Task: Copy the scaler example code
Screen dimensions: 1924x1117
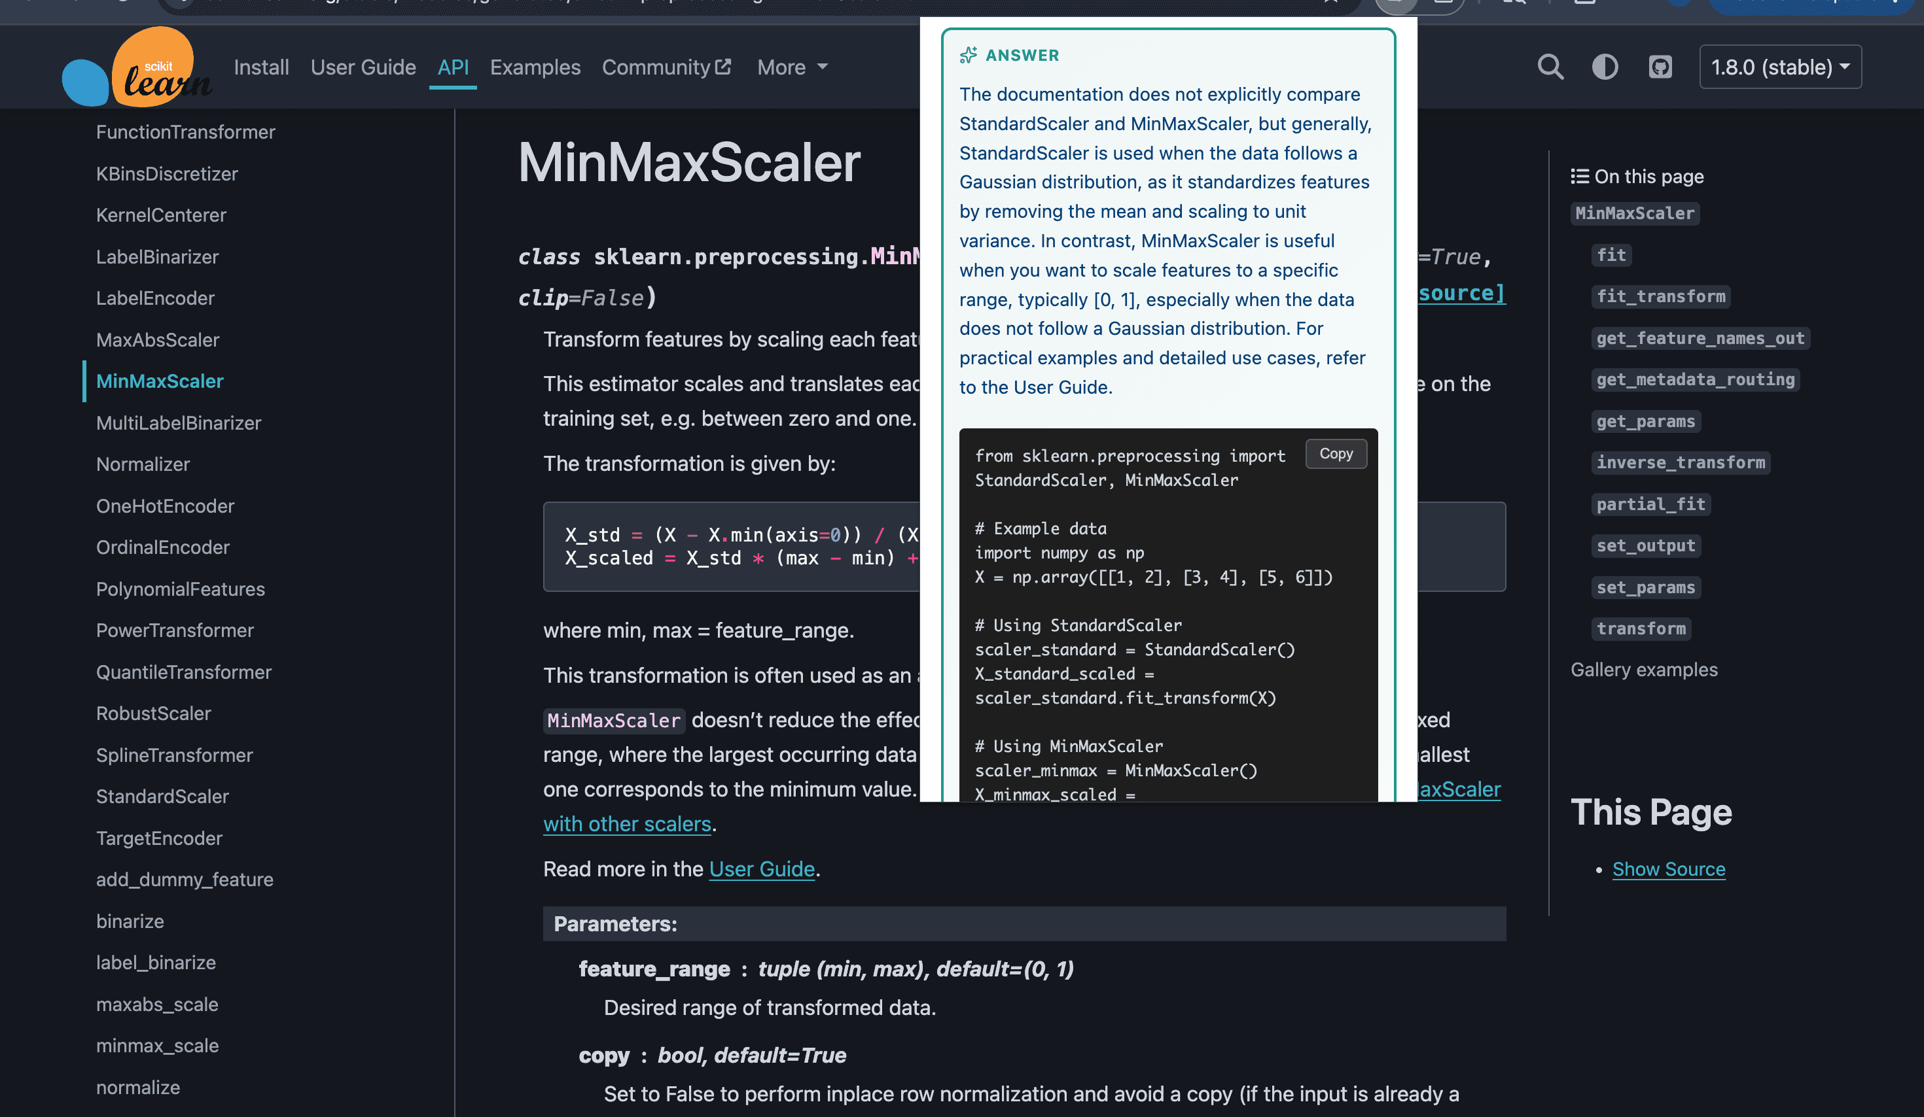Action: [1335, 453]
